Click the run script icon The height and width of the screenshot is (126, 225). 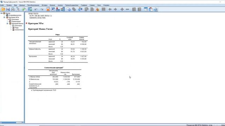(97, 9)
